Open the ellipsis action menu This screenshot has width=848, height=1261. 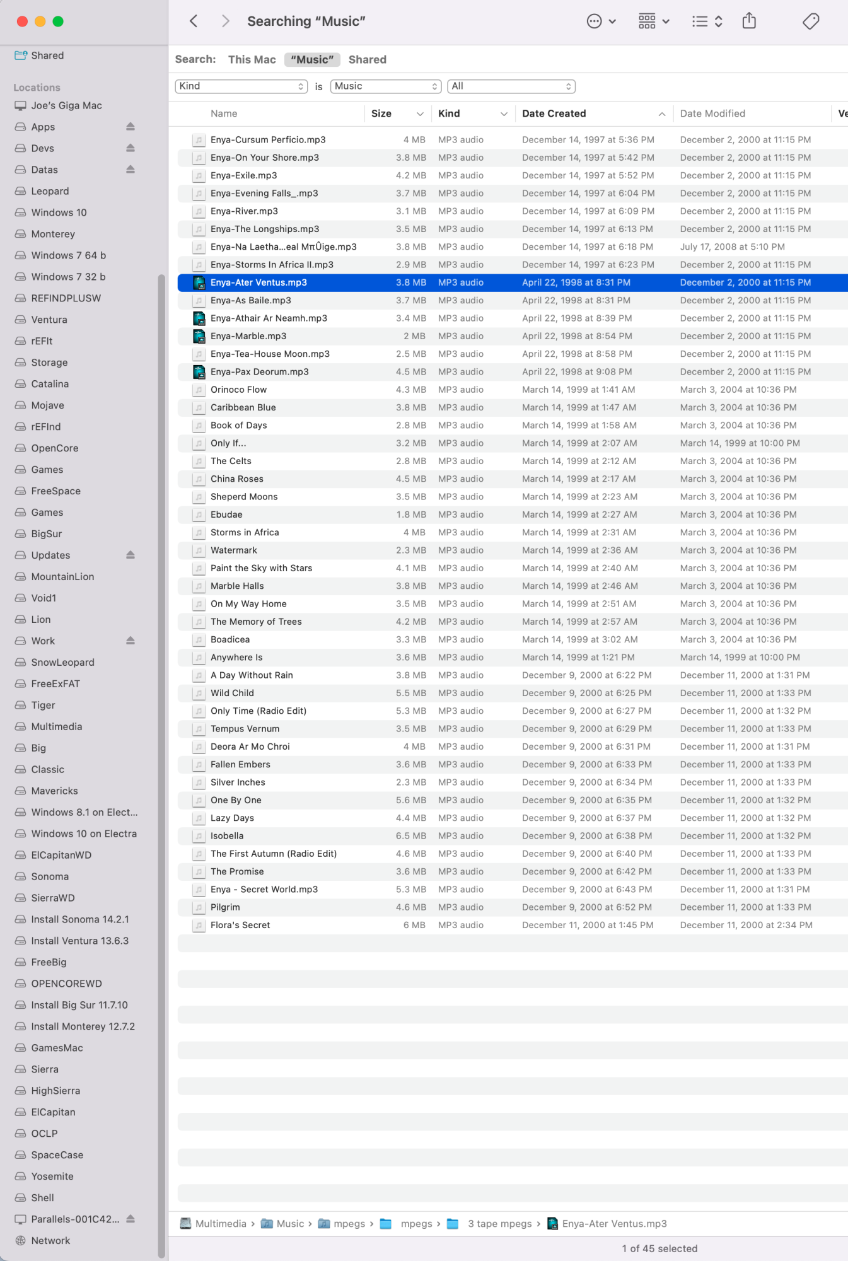pos(601,21)
